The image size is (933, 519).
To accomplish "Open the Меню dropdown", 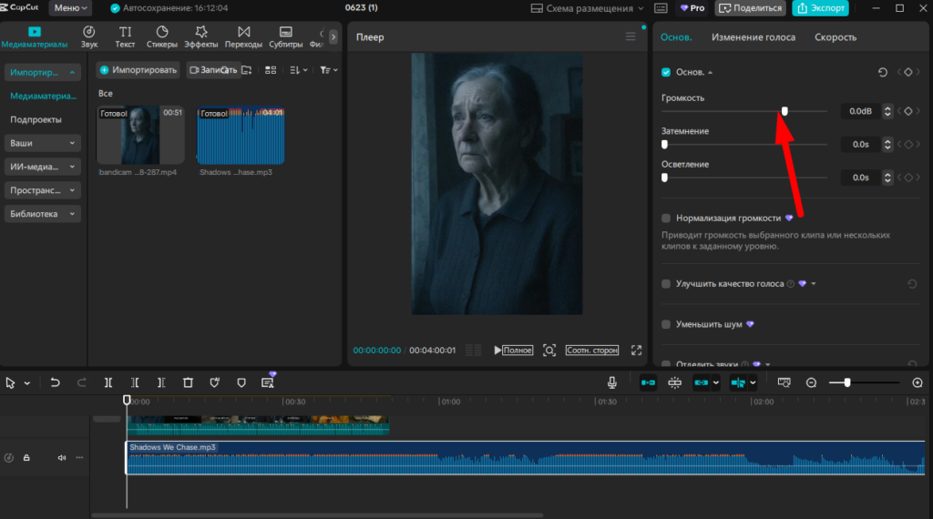I will coord(71,7).
